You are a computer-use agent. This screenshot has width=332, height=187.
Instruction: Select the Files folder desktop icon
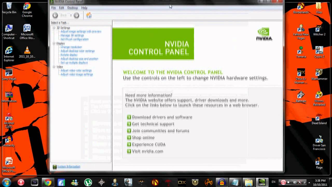tap(319, 8)
